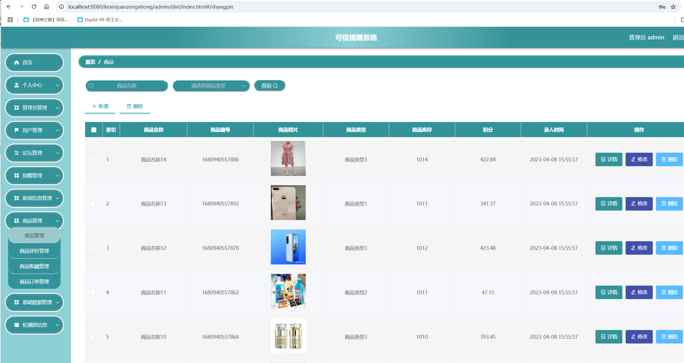684x363 pixels.
Task: Click the search magnifier in 商品名称 field
Action: [x=91, y=86]
